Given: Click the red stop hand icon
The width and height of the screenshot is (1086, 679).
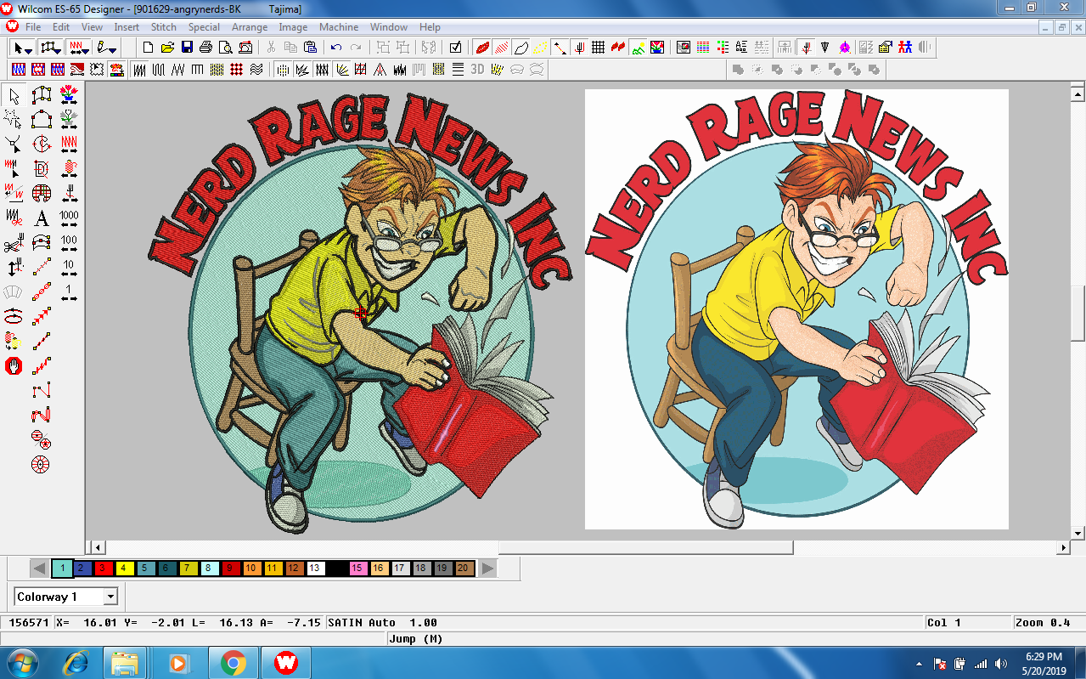Looking at the screenshot, I should coord(14,366).
